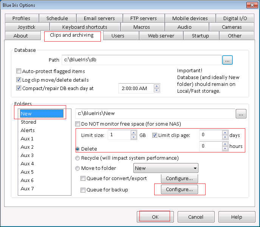Click the database path text field
This screenshot has height=227, width=260.
click(141, 60)
